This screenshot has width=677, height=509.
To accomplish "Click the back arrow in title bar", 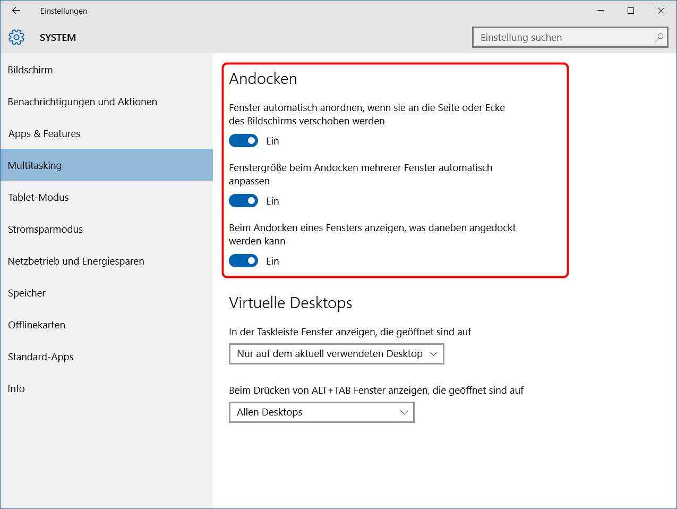I will pyautogui.click(x=16, y=11).
